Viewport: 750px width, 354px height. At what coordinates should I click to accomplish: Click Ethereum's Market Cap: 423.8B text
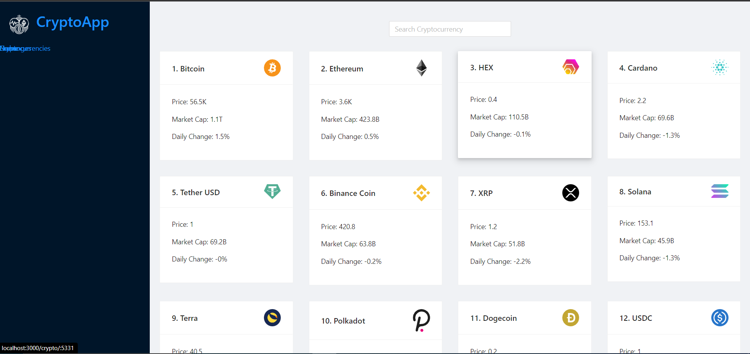(x=350, y=119)
